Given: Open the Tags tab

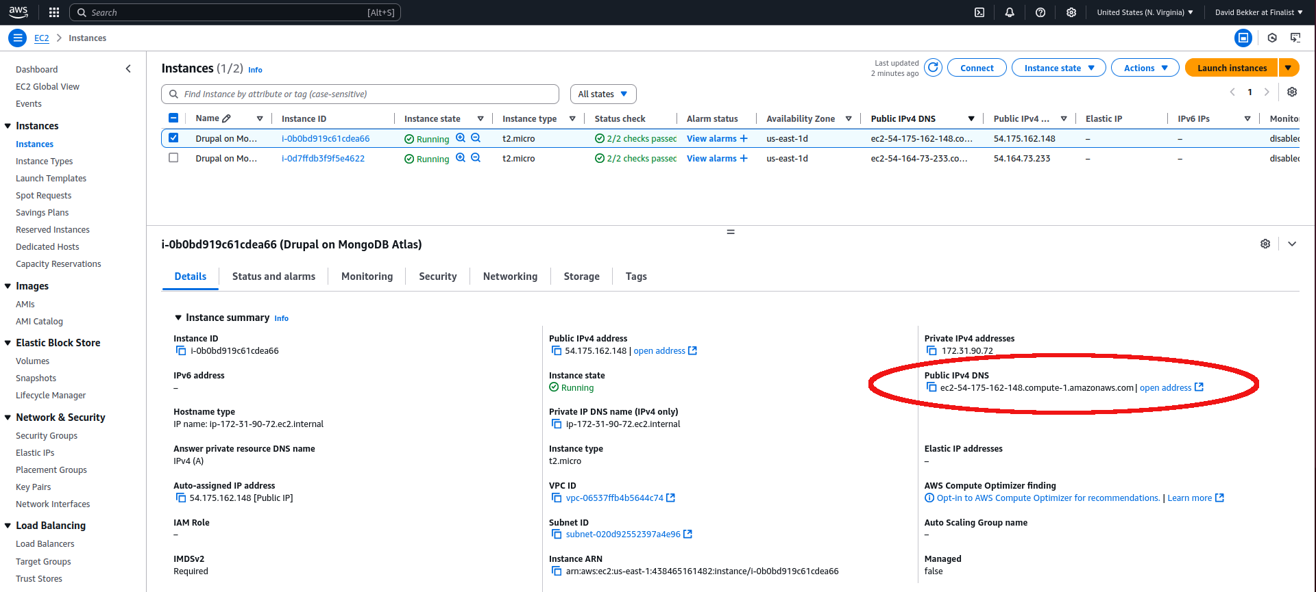Looking at the screenshot, I should [x=636, y=276].
